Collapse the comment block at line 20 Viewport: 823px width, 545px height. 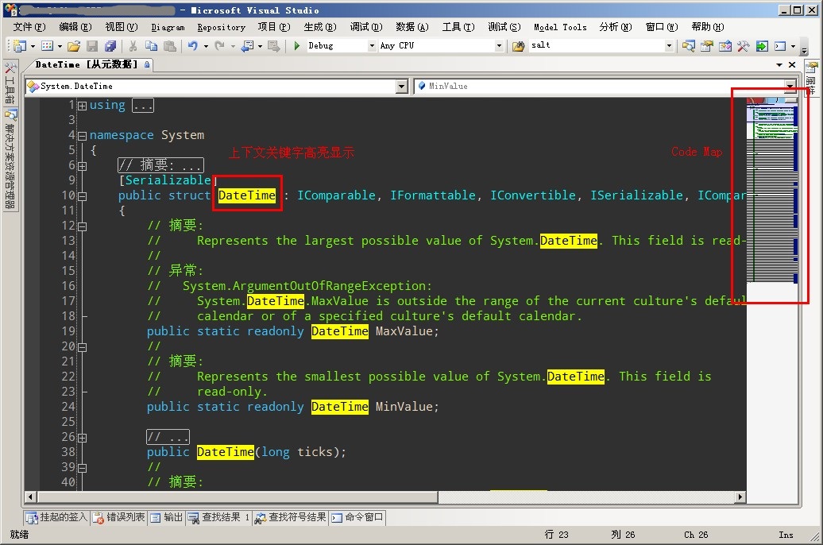click(83, 347)
